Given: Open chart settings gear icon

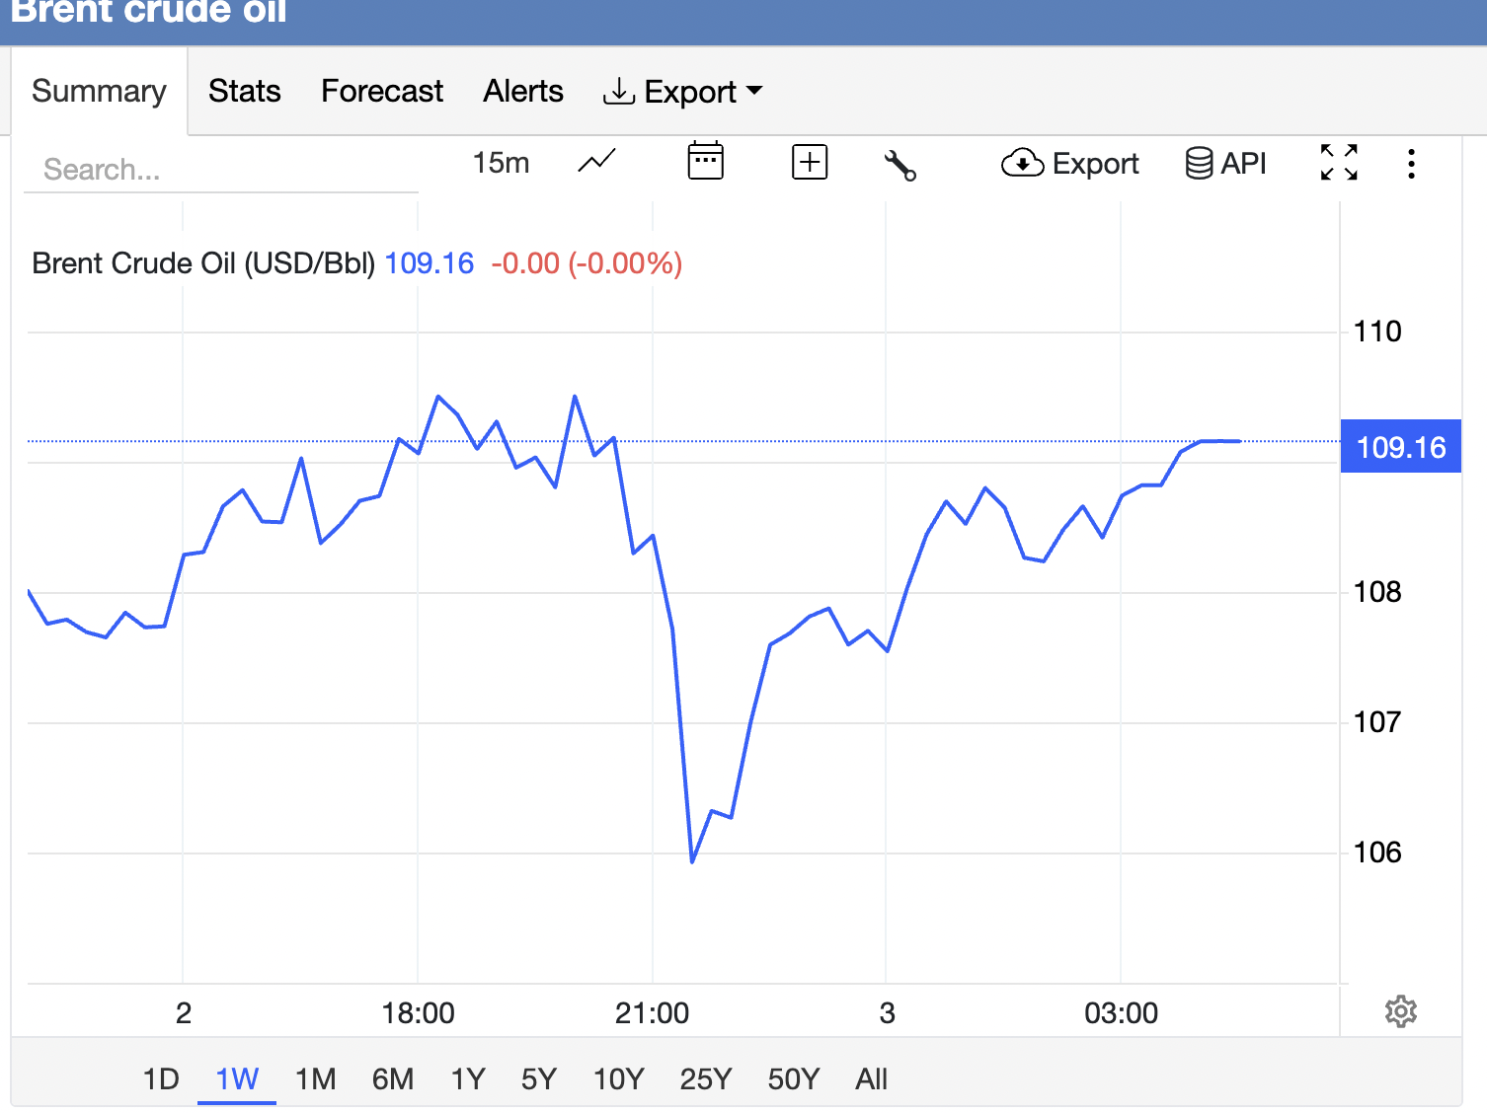Looking at the screenshot, I should point(1400,1011).
